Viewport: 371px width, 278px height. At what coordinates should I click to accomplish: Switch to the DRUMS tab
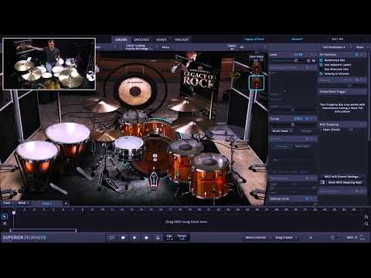[121, 39]
